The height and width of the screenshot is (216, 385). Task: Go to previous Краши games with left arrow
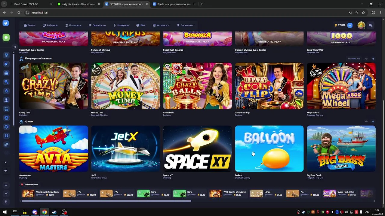tap(366, 121)
